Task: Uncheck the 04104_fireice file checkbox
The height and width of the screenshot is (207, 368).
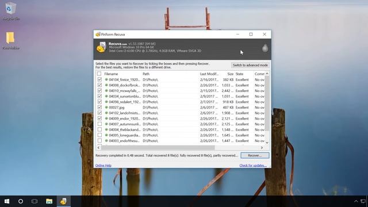Action: (x=99, y=79)
